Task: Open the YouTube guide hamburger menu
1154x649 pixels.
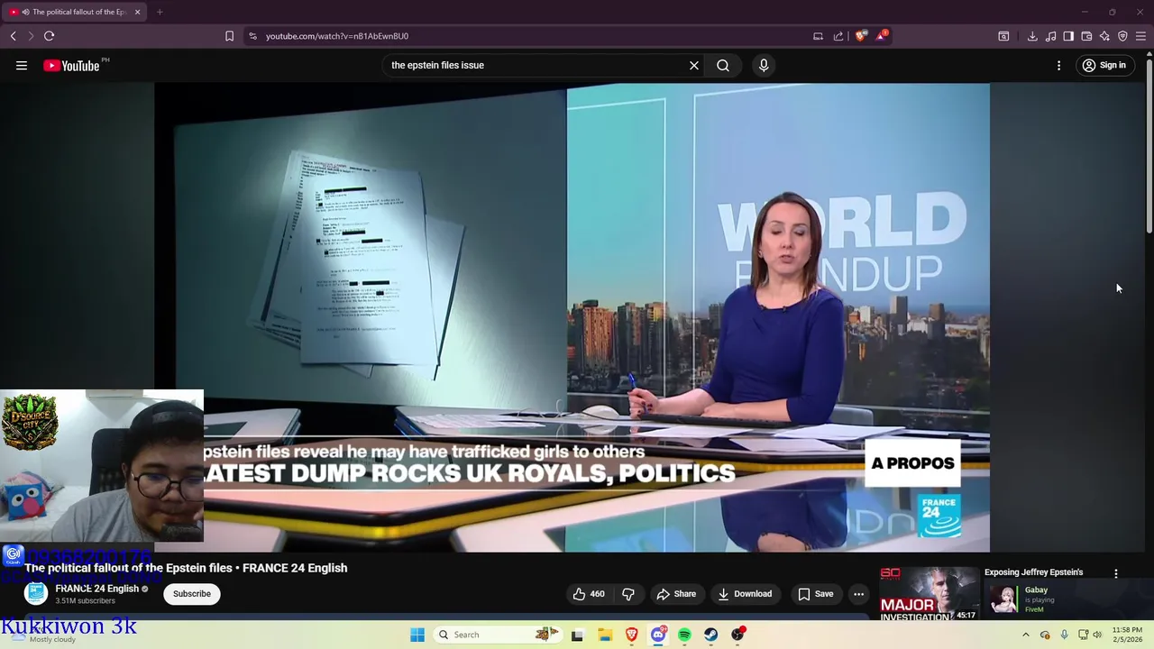Action: [22, 65]
